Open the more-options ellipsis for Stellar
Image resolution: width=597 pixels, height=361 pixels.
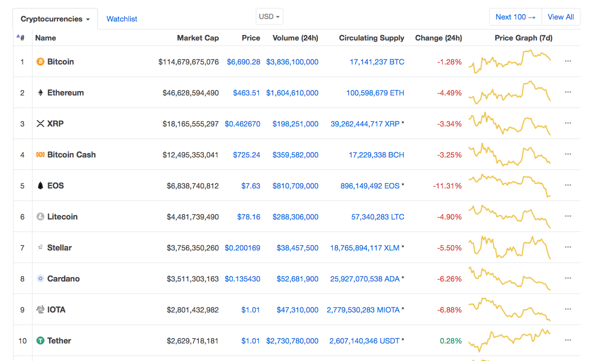pos(568,247)
